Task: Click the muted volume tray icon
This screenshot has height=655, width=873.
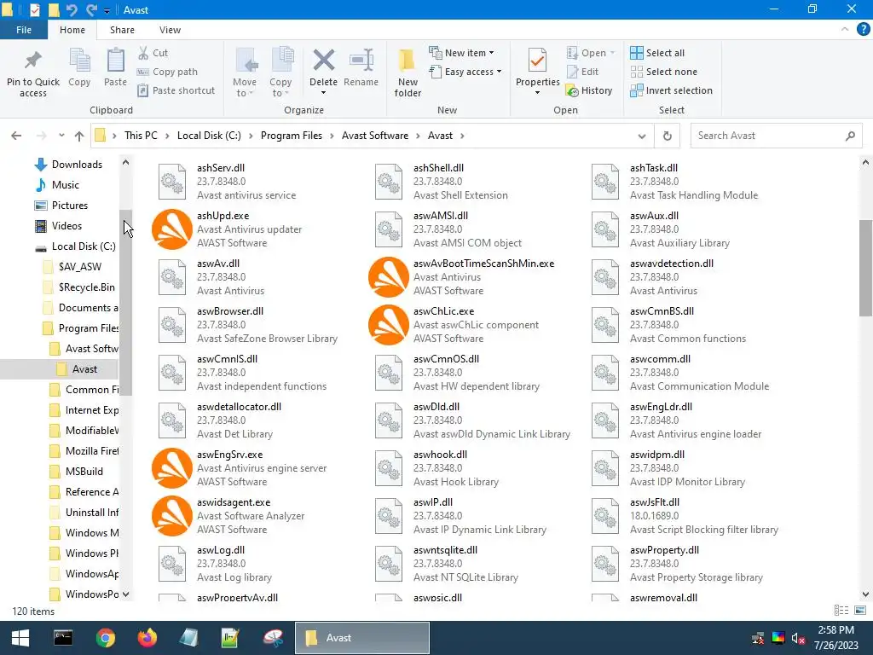Action: tap(798, 638)
